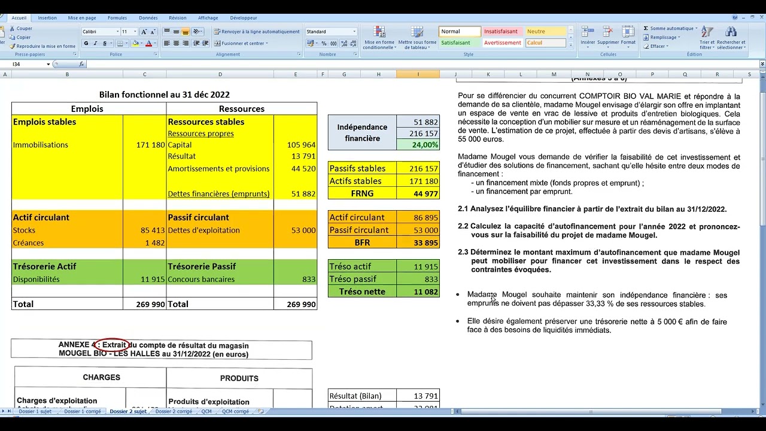Toggle center text horizontally

click(x=176, y=44)
